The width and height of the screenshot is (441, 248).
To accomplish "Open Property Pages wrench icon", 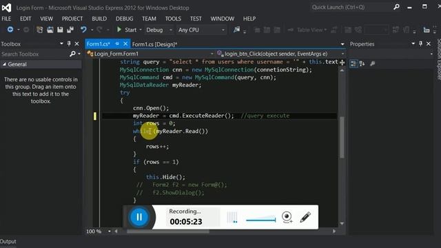I will [373, 63].
